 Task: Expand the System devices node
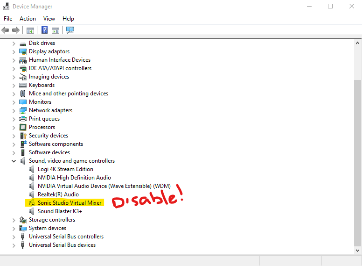[x=14, y=229]
